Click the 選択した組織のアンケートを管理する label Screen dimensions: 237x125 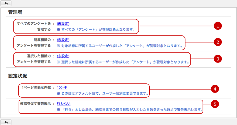coord(34,59)
